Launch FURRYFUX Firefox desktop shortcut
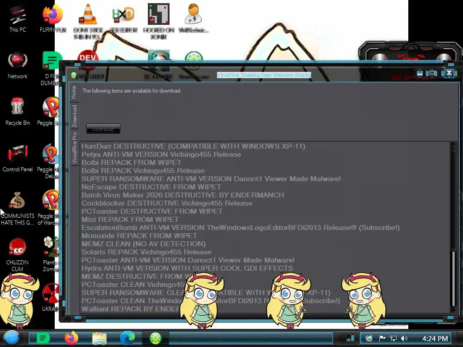Viewport: 463px width, 347px height. click(x=53, y=19)
